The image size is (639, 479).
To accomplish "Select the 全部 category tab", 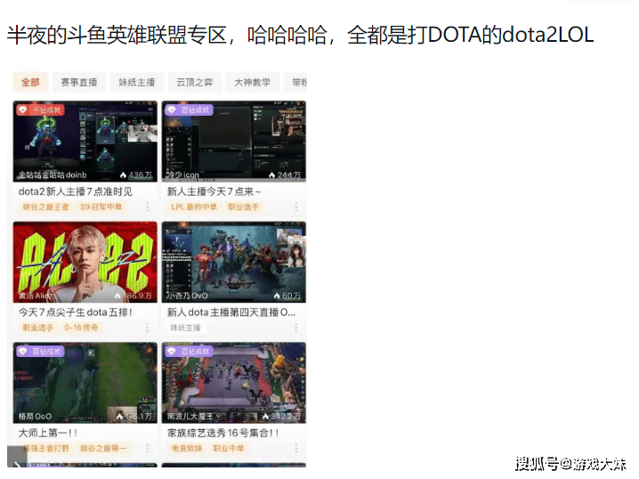I will (30, 82).
